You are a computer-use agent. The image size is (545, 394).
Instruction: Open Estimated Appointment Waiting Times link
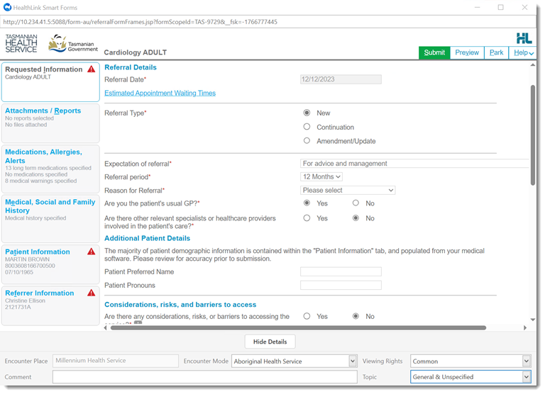pos(160,93)
